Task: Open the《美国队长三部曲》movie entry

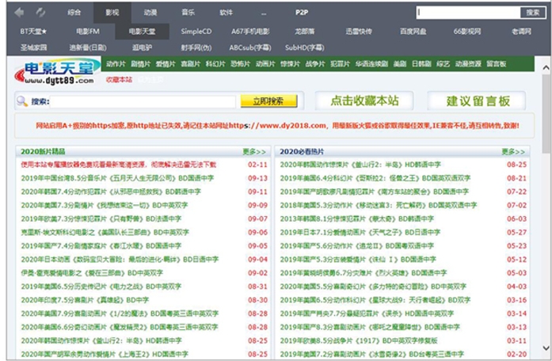Action: (105, 232)
